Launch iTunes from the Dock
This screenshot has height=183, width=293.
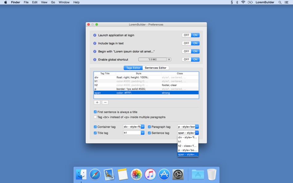150,174
